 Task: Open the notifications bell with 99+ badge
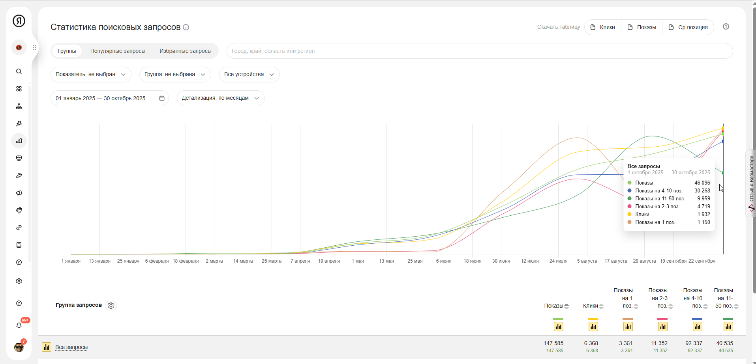pyautogui.click(x=19, y=325)
